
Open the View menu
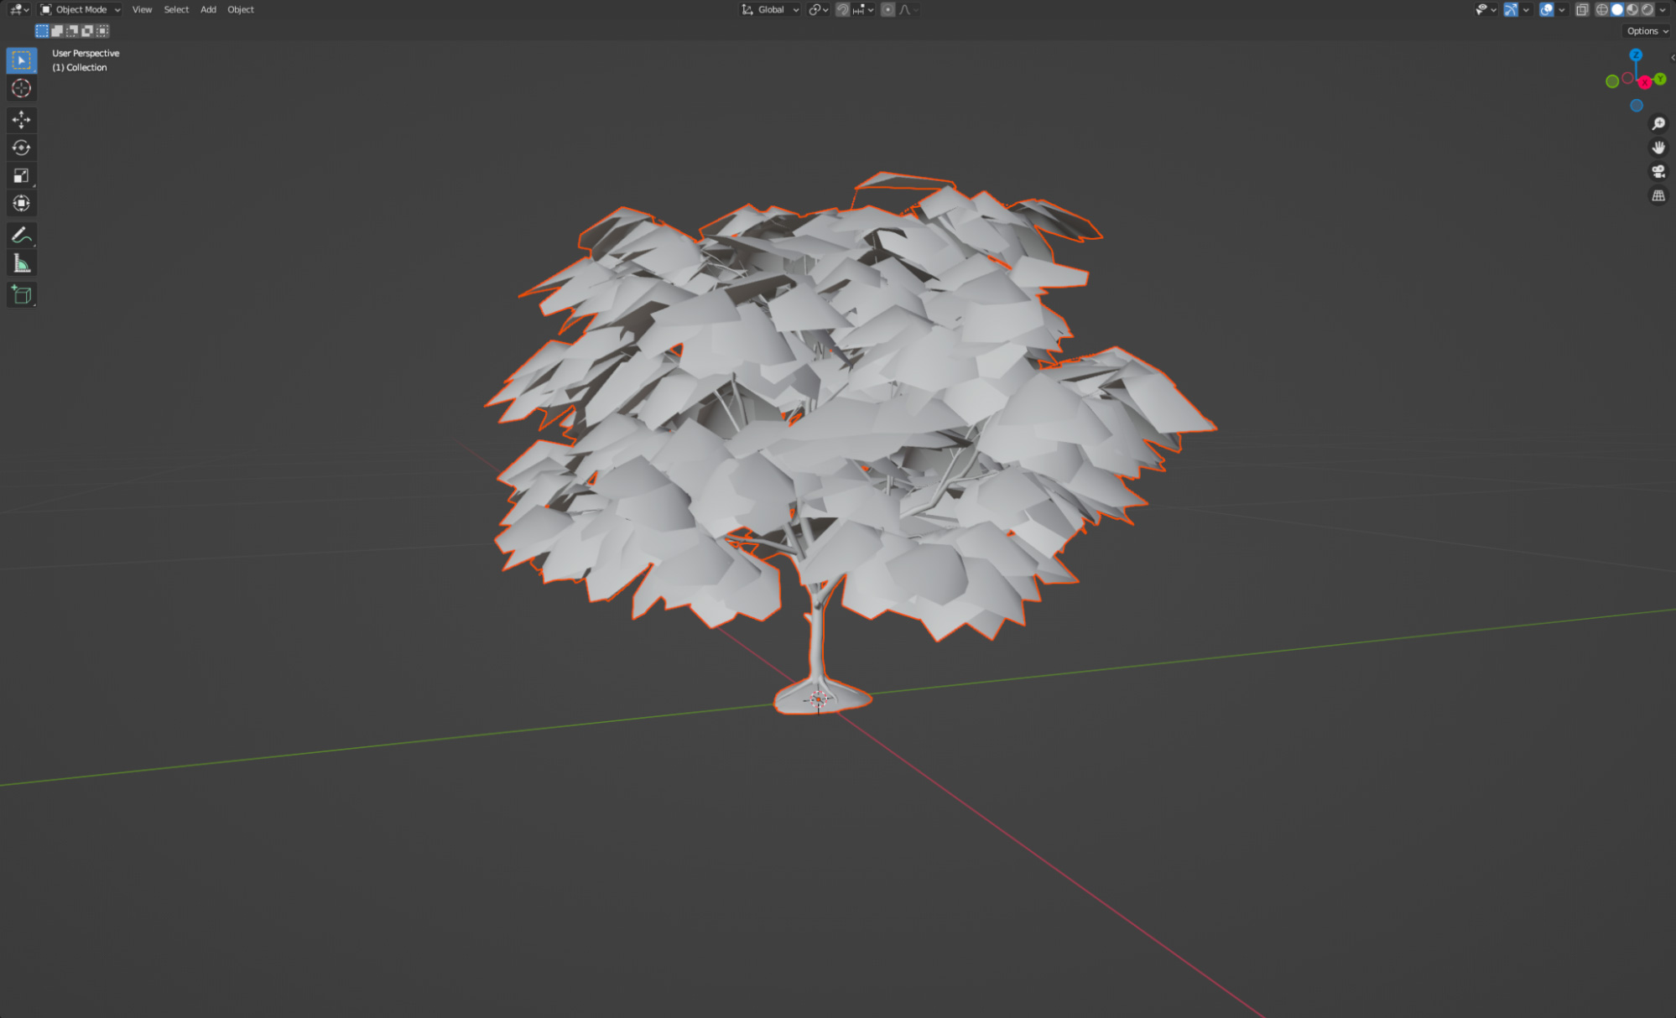(x=142, y=10)
